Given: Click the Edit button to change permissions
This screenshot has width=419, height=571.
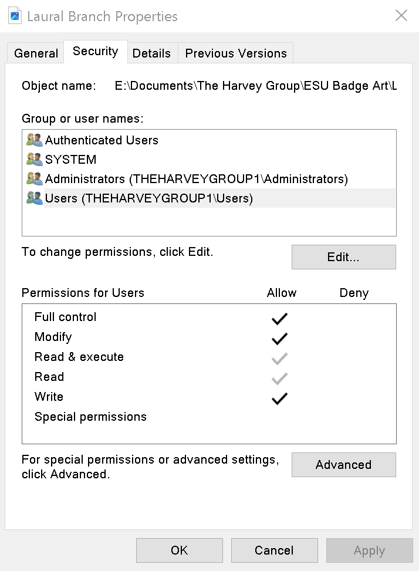Looking at the screenshot, I should pos(343,256).
